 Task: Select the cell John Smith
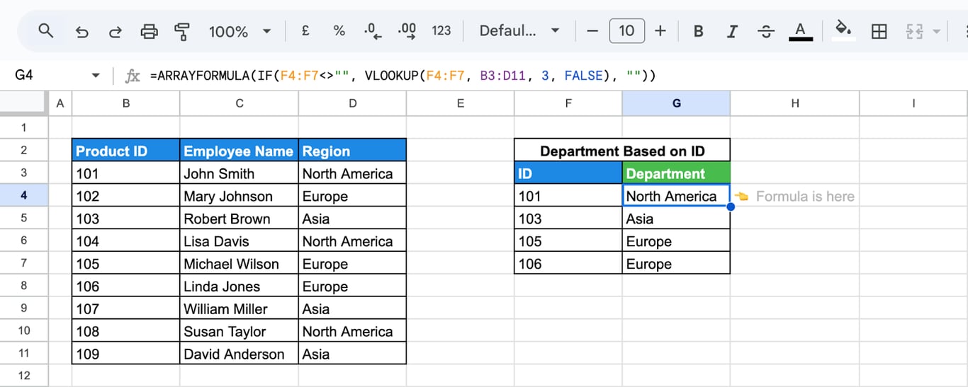tap(240, 173)
